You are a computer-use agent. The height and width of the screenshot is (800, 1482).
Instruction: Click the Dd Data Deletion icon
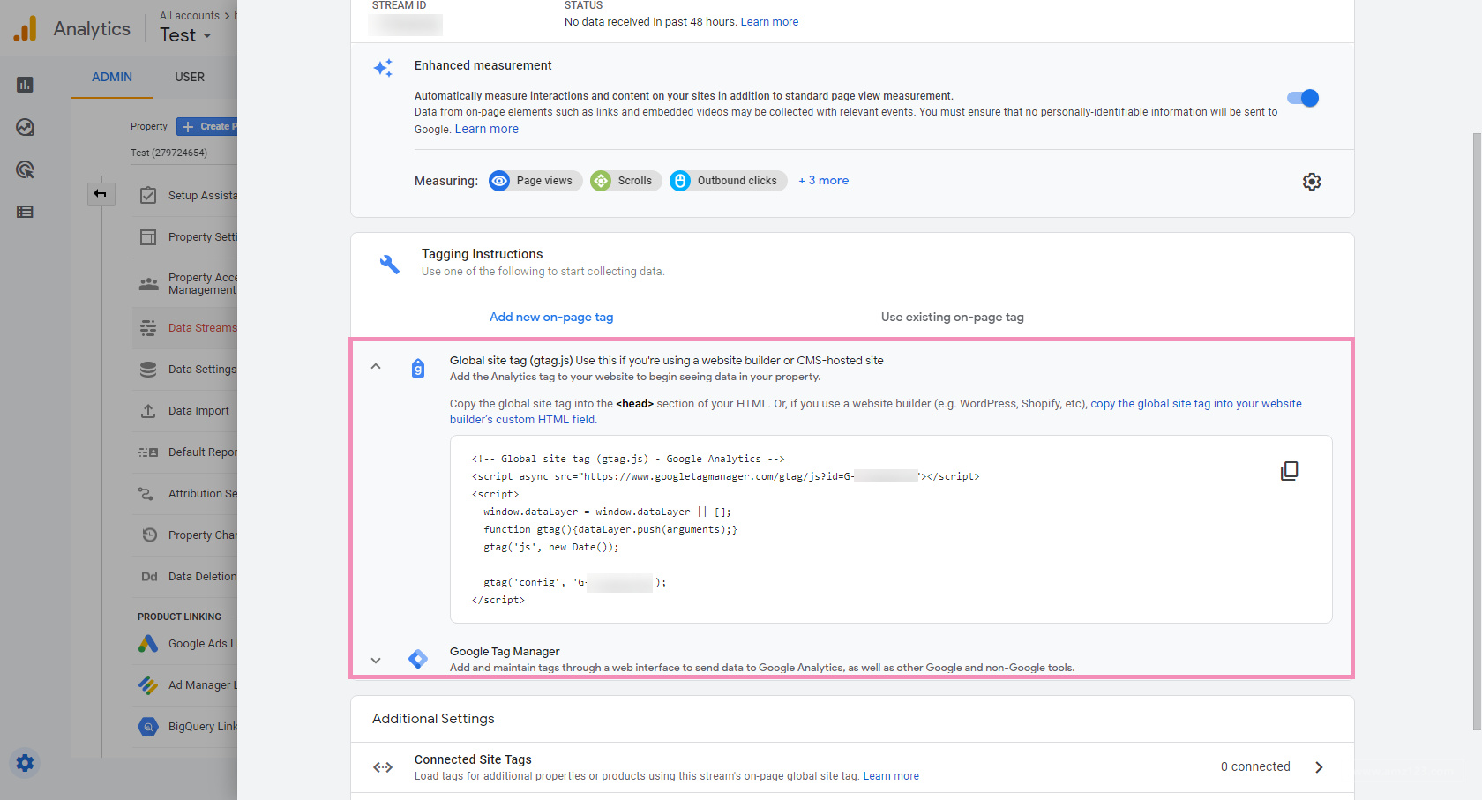click(x=149, y=577)
